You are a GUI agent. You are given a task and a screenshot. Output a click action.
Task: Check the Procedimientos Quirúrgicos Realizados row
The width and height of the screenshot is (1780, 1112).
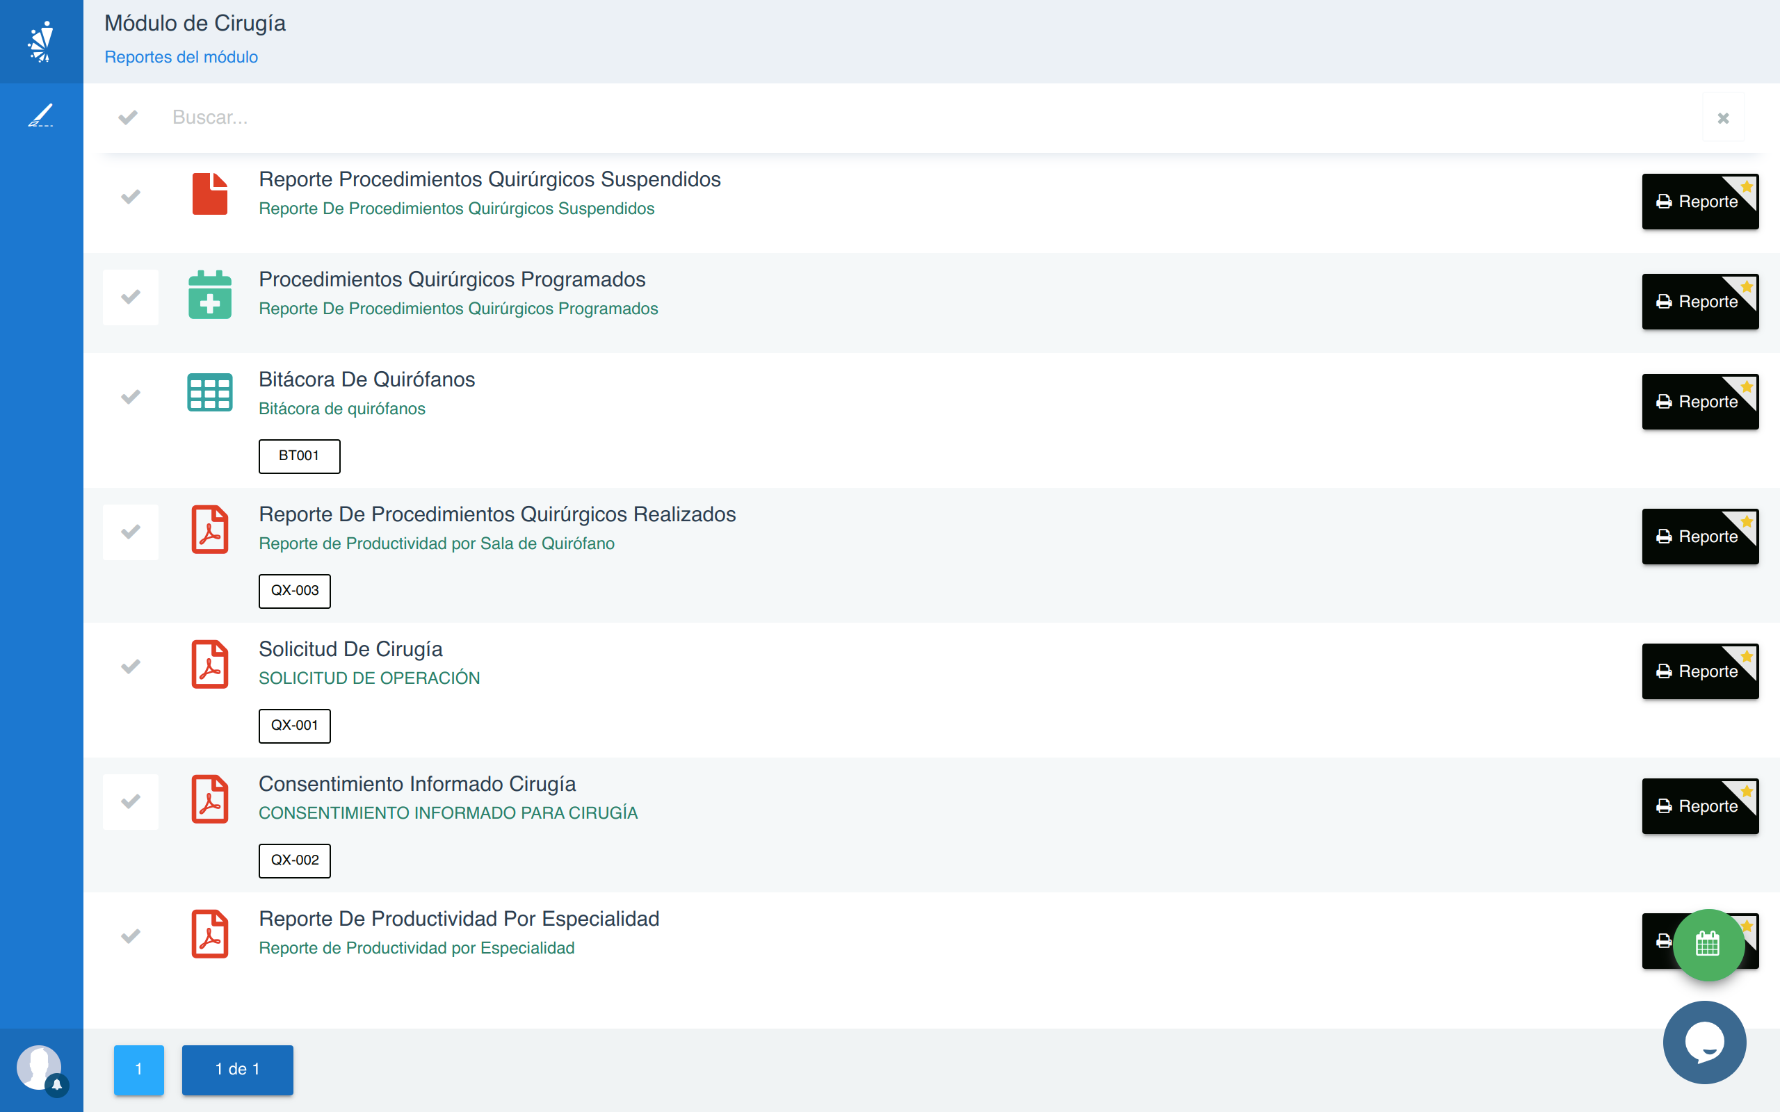point(130,532)
